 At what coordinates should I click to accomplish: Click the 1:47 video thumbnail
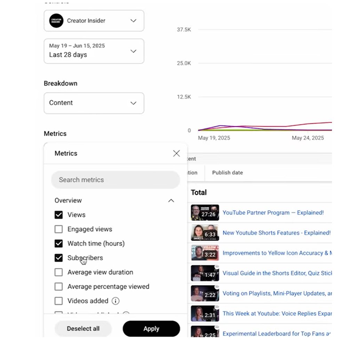coord(205,273)
